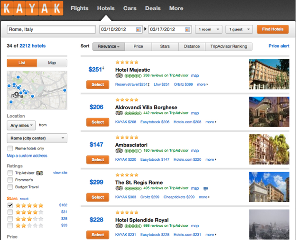Go to the Cars tab

pyautogui.click(x=130, y=9)
